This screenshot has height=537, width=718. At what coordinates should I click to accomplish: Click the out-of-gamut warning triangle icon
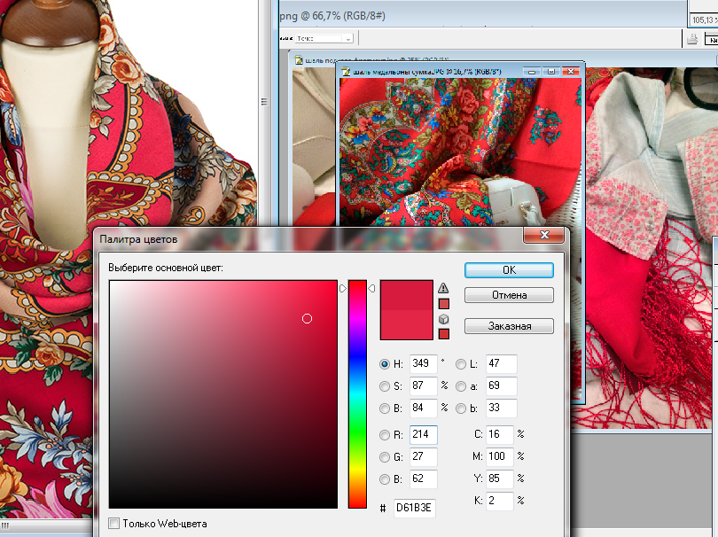(444, 288)
